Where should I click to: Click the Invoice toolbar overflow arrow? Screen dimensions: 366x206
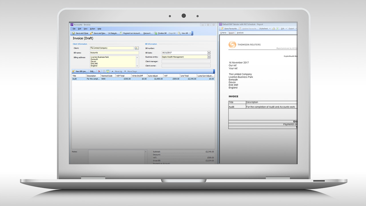pyautogui.click(x=192, y=33)
